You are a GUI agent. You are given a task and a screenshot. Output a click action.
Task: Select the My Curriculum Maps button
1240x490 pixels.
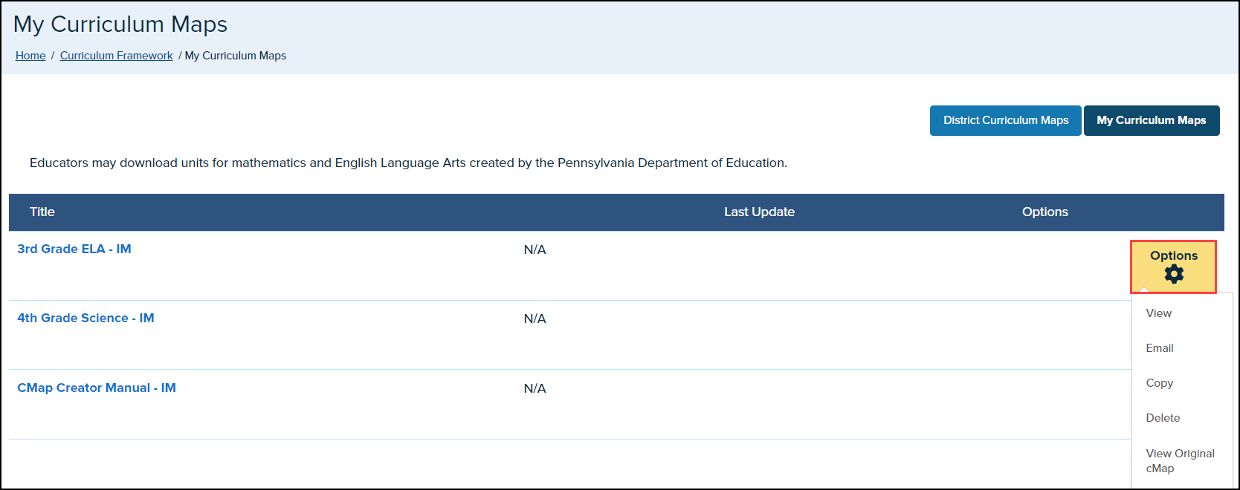(x=1151, y=120)
